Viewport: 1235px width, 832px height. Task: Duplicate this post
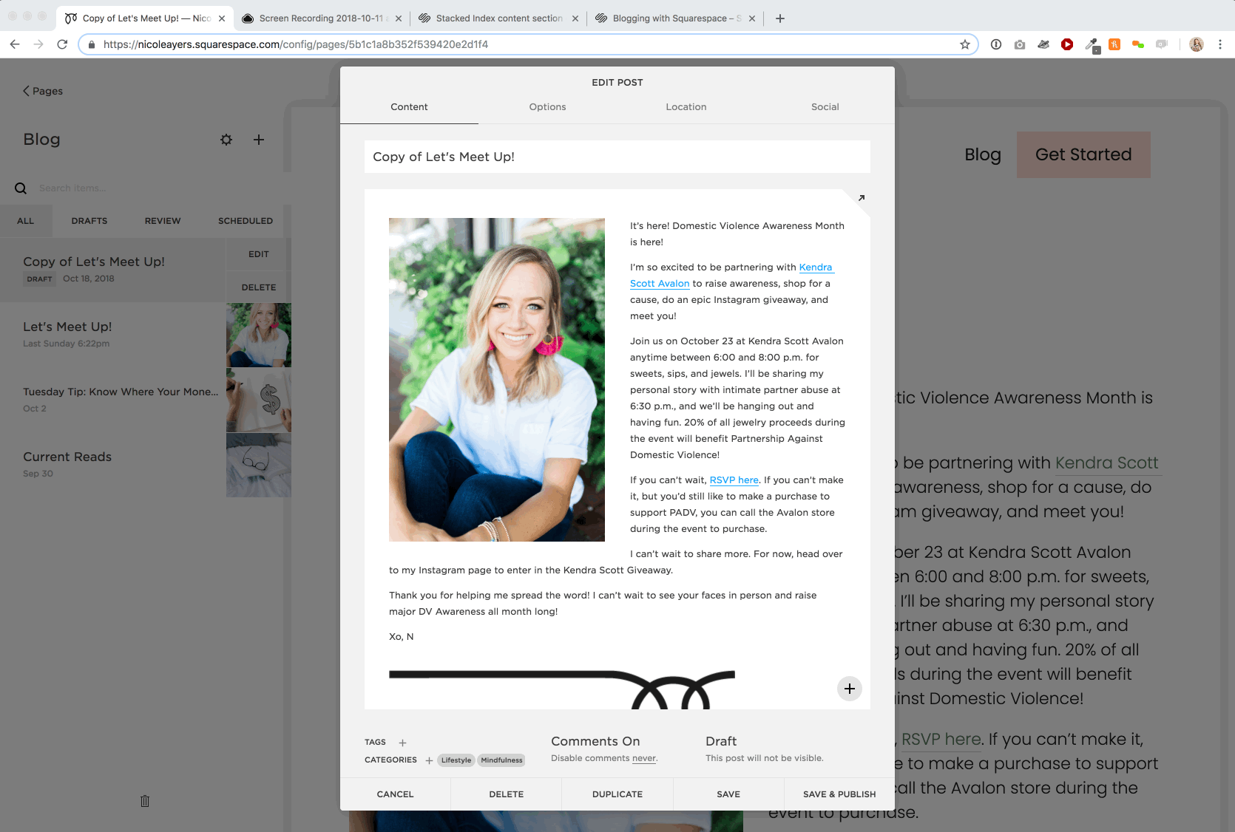tap(617, 794)
